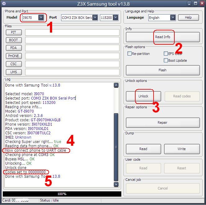Image resolution: width=206 pixels, height=205 pixels.
Task: Click log line 'Product code: GT-I9070HKAGLB'
Action: tap(33, 120)
